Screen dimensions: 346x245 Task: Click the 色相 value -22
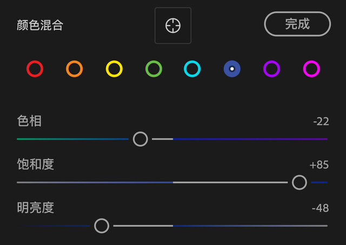point(321,121)
